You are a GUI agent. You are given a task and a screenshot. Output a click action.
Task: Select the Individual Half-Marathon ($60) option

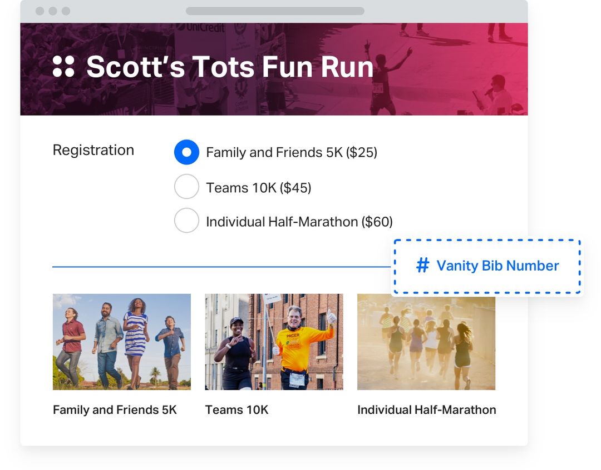point(186,220)
